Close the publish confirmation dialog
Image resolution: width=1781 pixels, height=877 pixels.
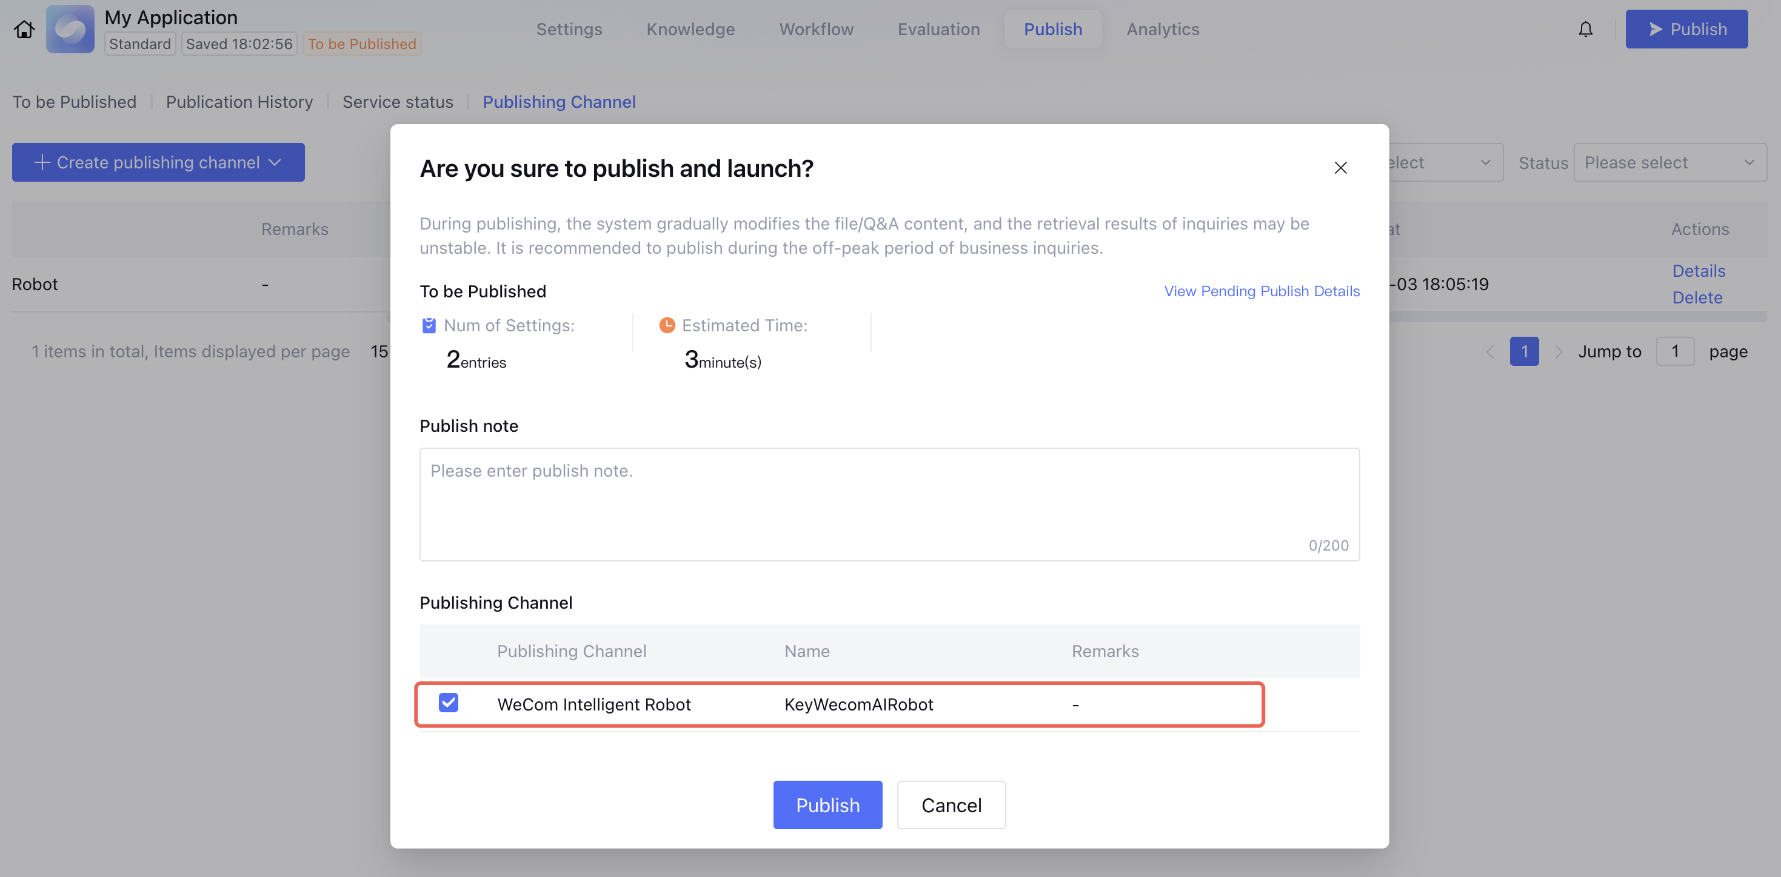1340,168
